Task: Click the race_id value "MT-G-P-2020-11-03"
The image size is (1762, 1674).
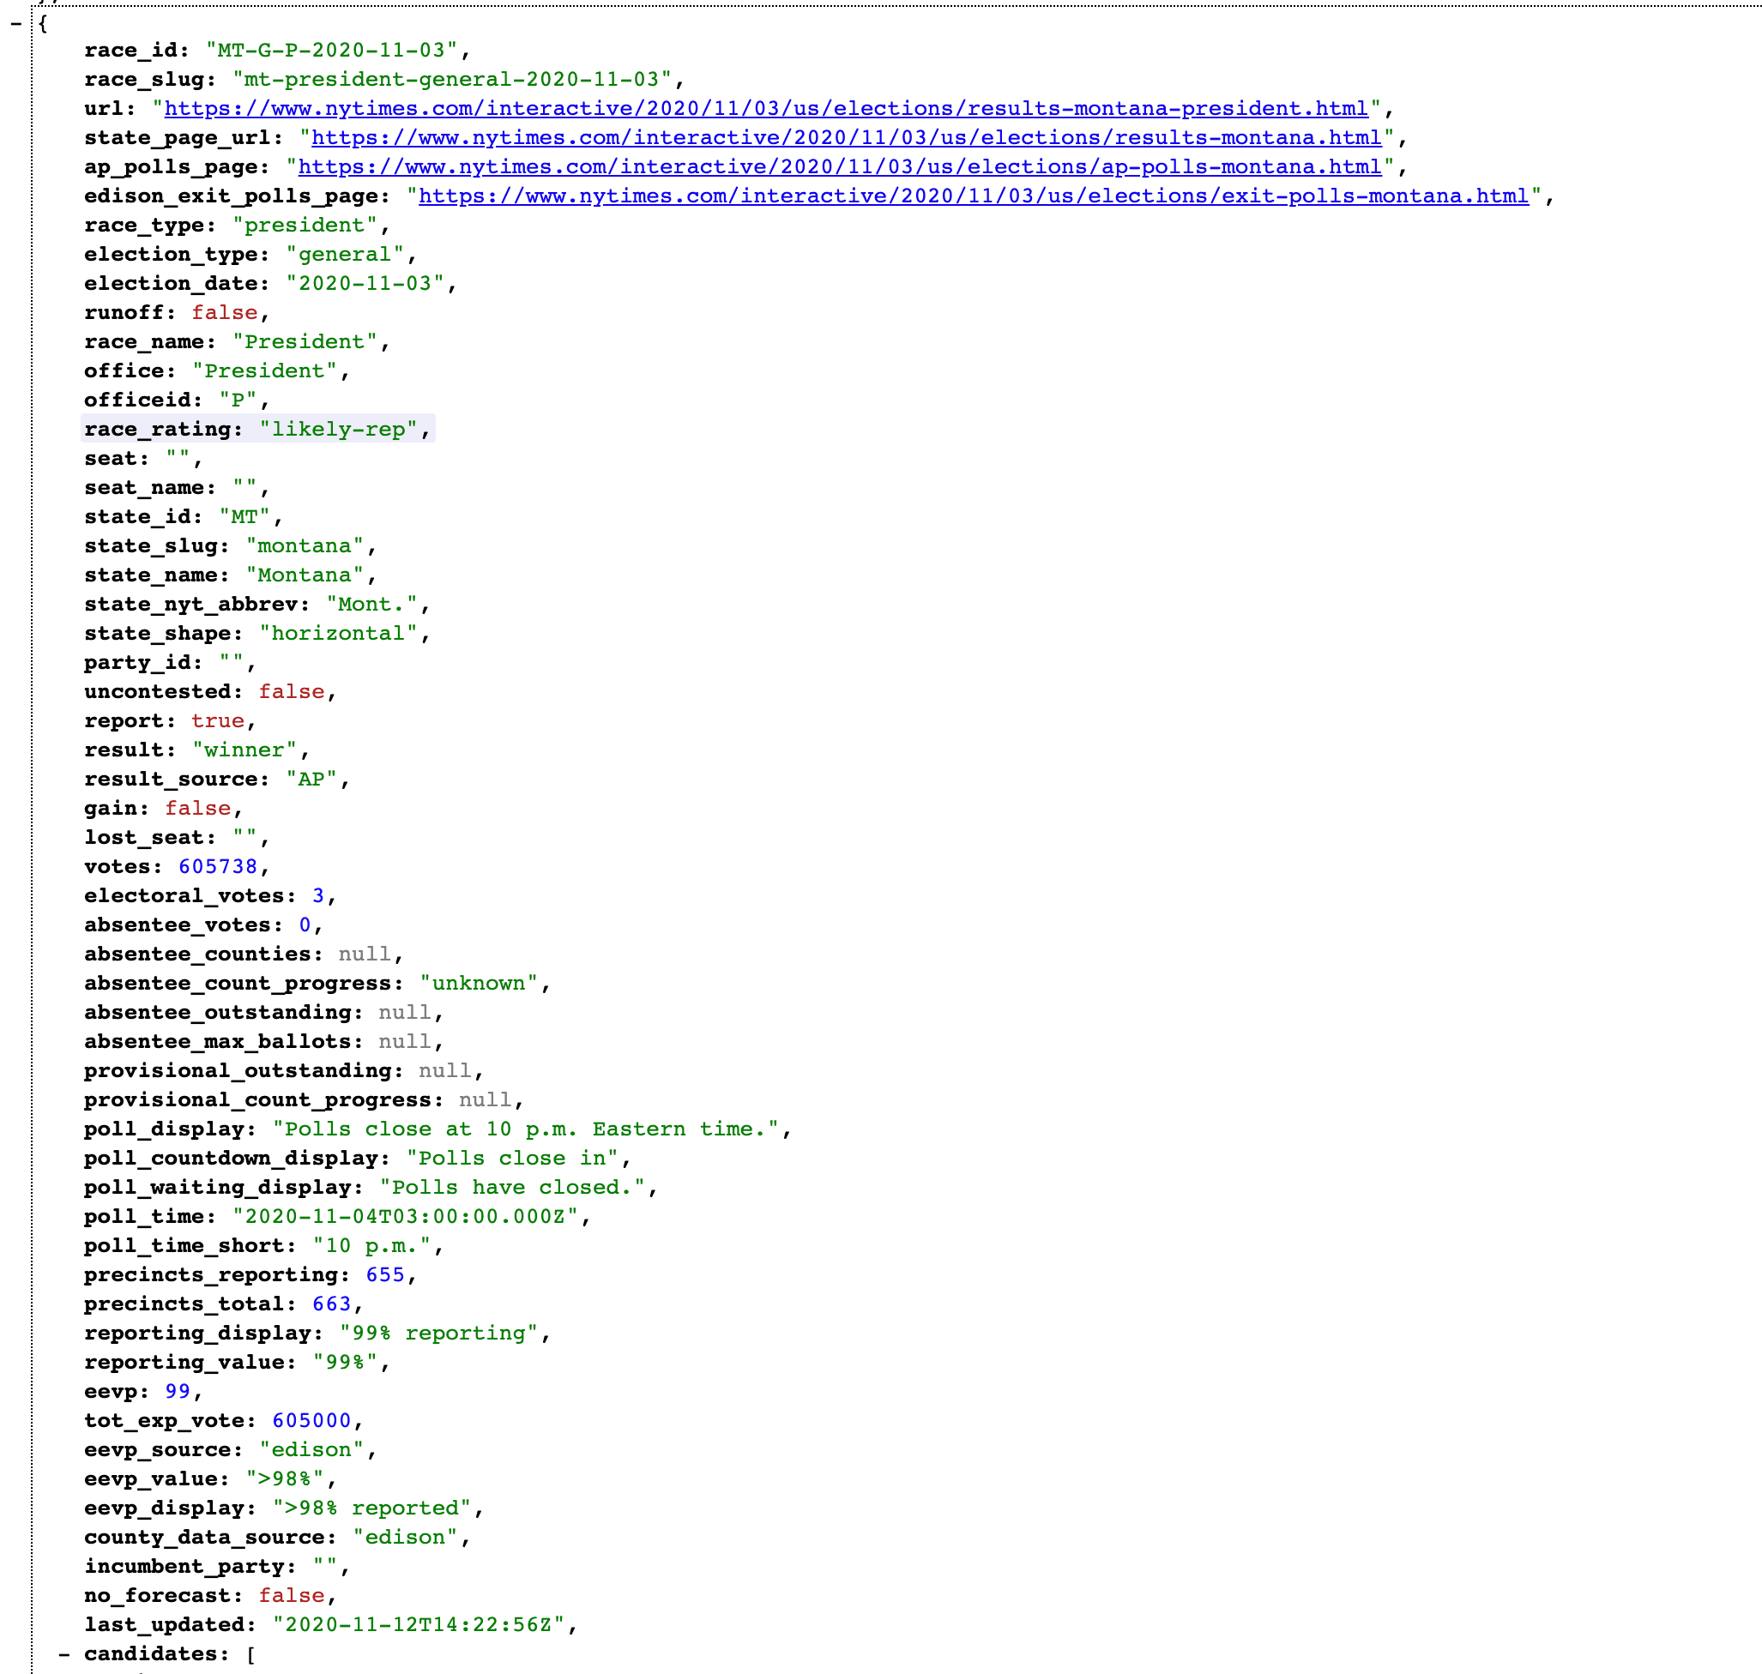Action: coord(331,50)
